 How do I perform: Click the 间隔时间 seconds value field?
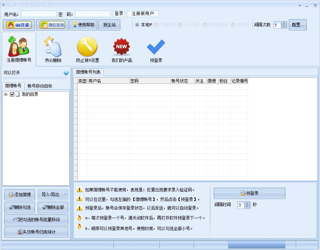coord(241,205)
